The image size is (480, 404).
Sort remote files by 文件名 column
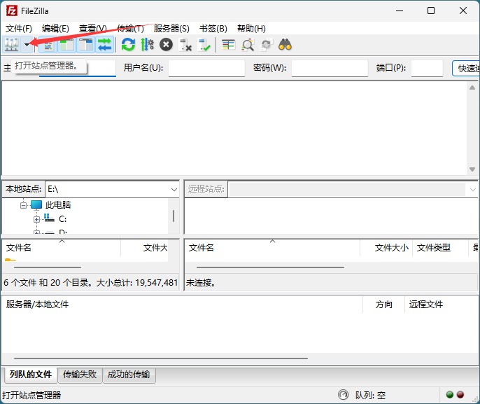point(272,247)
